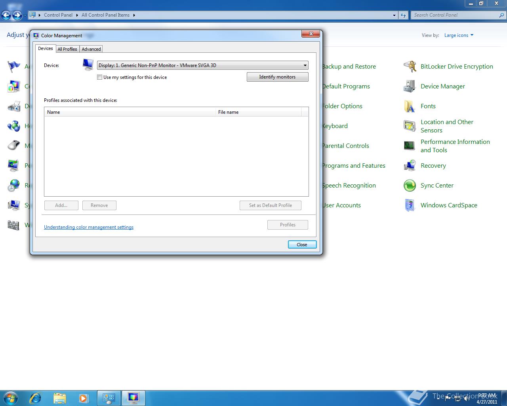Click the Start orb on taskbar
Viewport: 507px width, 406px height.
tap(11, 398)
